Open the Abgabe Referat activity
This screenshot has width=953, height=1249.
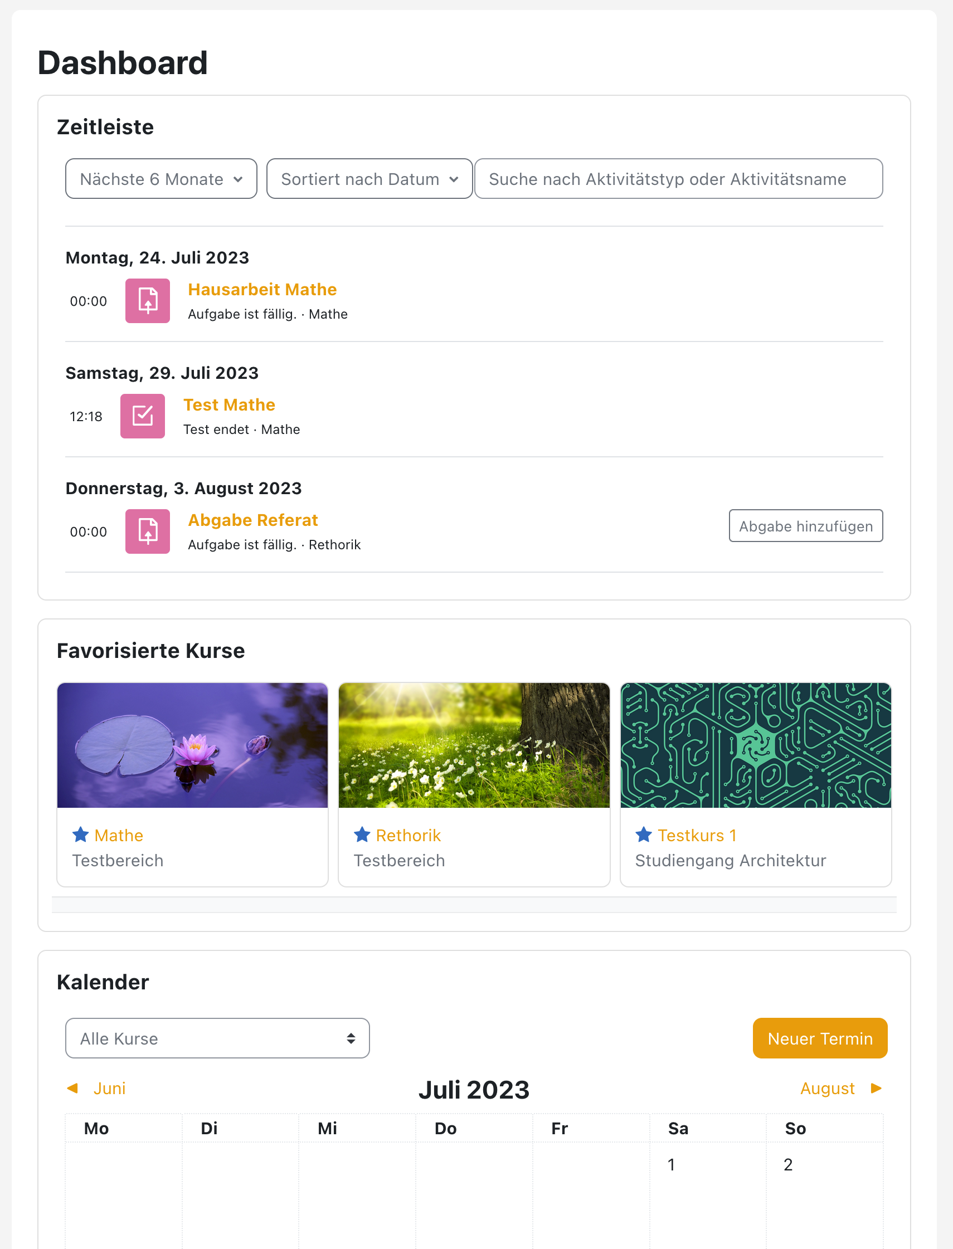[252, 520]
